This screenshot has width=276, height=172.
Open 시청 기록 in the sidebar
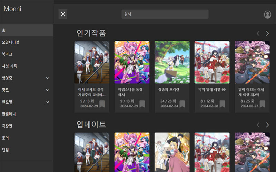pyautogui.click(x=27, y=66)
